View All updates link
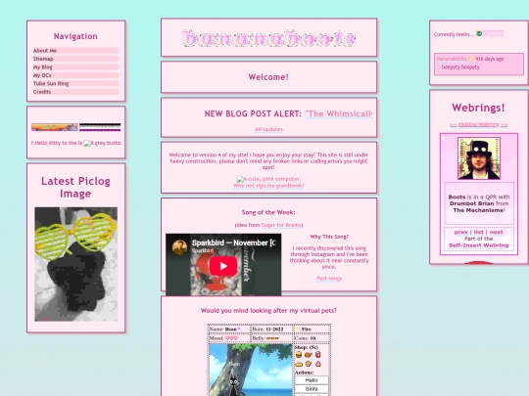Viewport: 529px width, 396px height. (x=268, y=129)
